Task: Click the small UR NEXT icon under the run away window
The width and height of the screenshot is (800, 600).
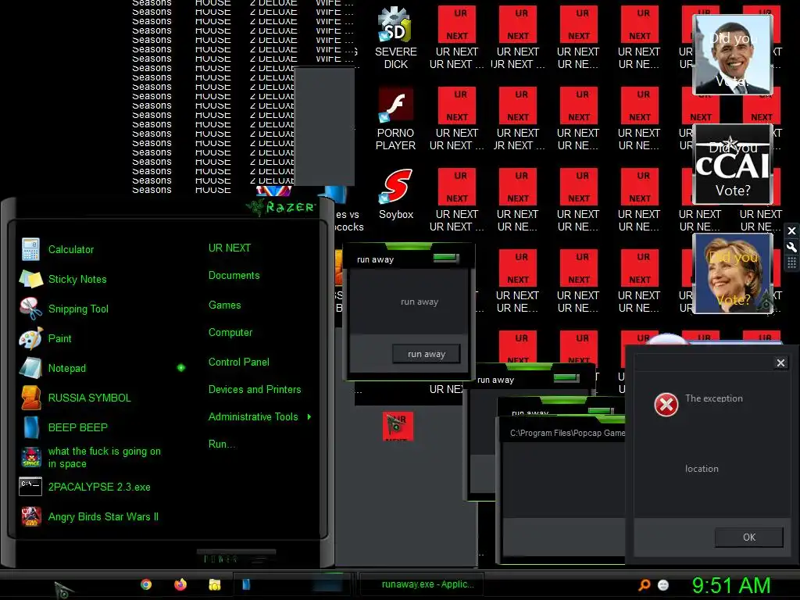Action: (398, 426)
